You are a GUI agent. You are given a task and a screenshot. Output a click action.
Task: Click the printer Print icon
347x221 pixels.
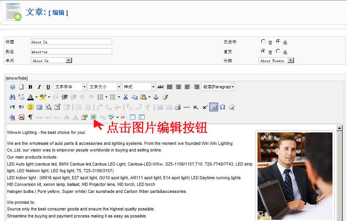click(x=177, y=107)
